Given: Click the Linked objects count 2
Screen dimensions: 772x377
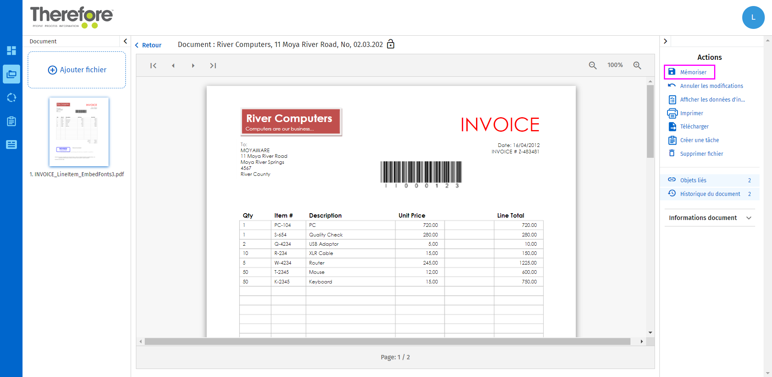Looking at the screenshot, I should (749, 180).
